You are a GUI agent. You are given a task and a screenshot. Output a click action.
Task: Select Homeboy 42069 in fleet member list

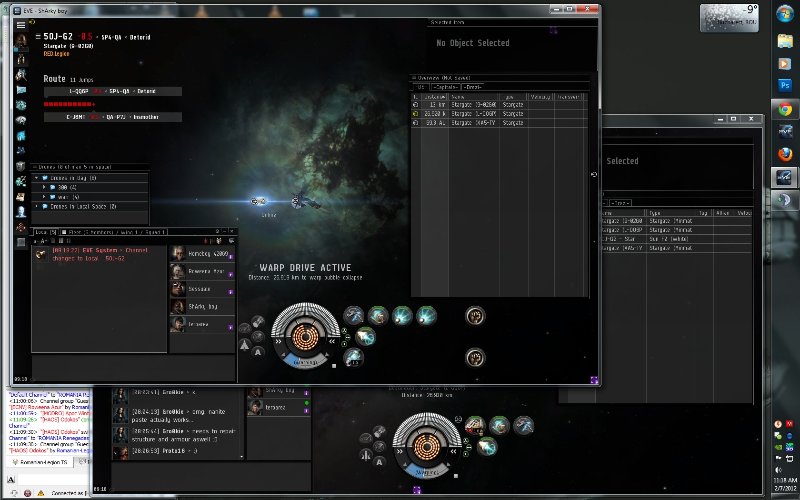202,254
